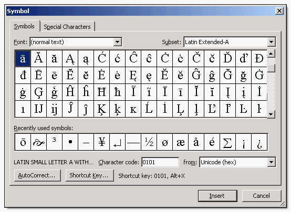
Task: Click the Insert button
Action: pos(217,196)
